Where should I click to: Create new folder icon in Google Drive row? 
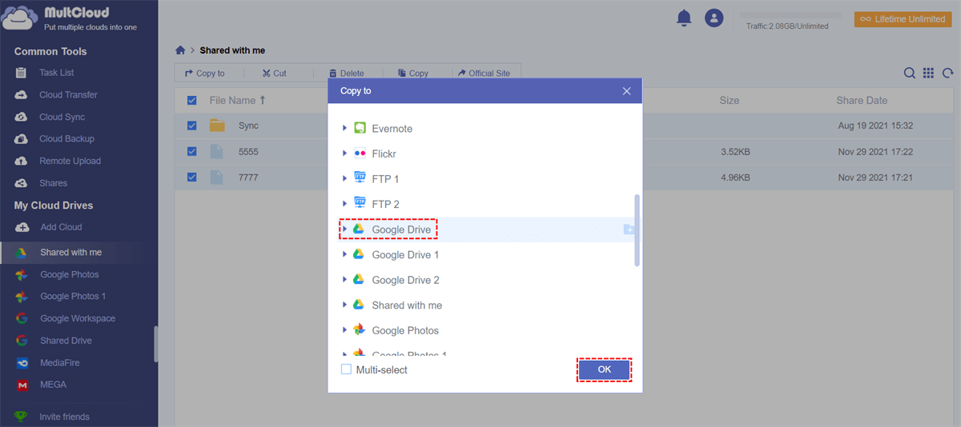coord(629,229)
